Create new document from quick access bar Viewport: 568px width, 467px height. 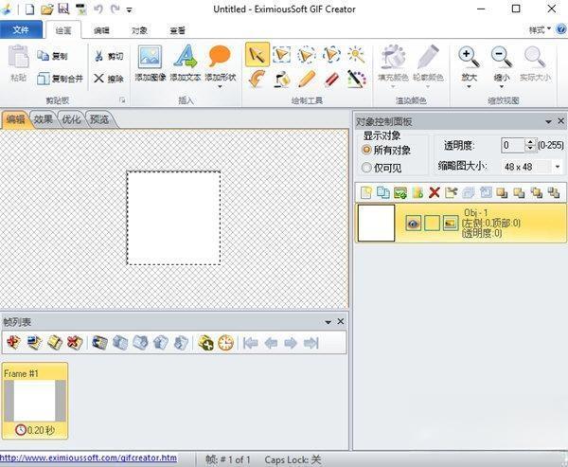[x=29, y=9]
